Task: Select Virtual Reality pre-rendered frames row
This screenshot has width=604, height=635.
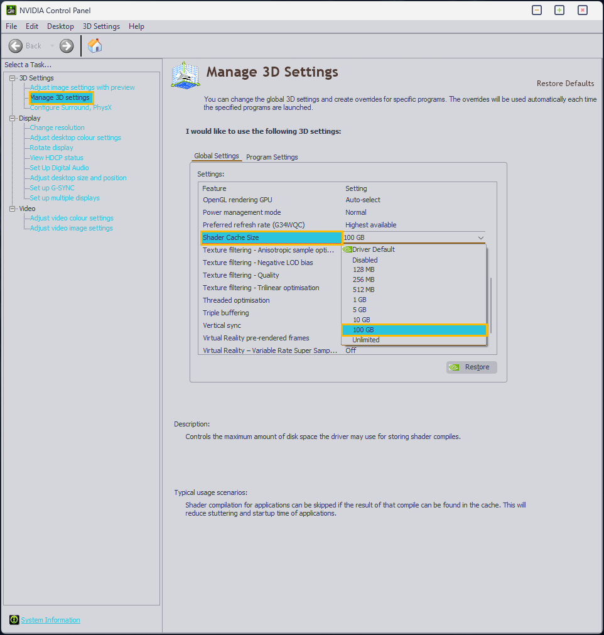Action: pyautogui.click(x=271, y=338)
